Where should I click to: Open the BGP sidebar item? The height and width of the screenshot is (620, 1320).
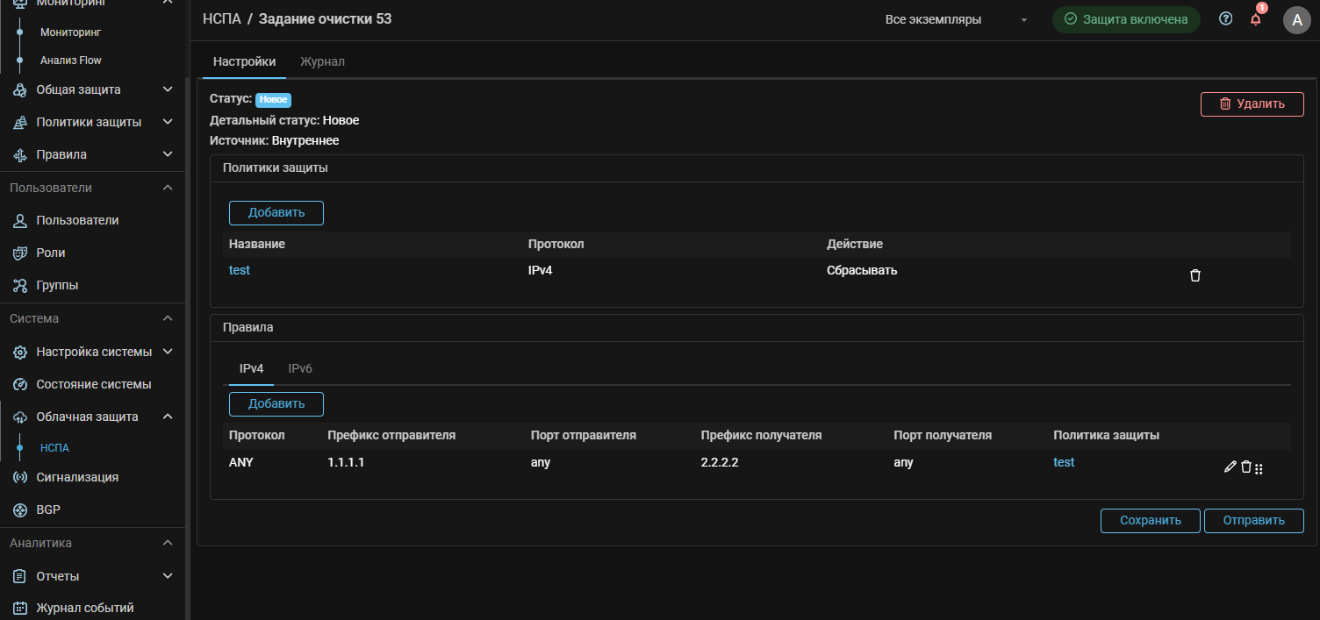point(48,510)
